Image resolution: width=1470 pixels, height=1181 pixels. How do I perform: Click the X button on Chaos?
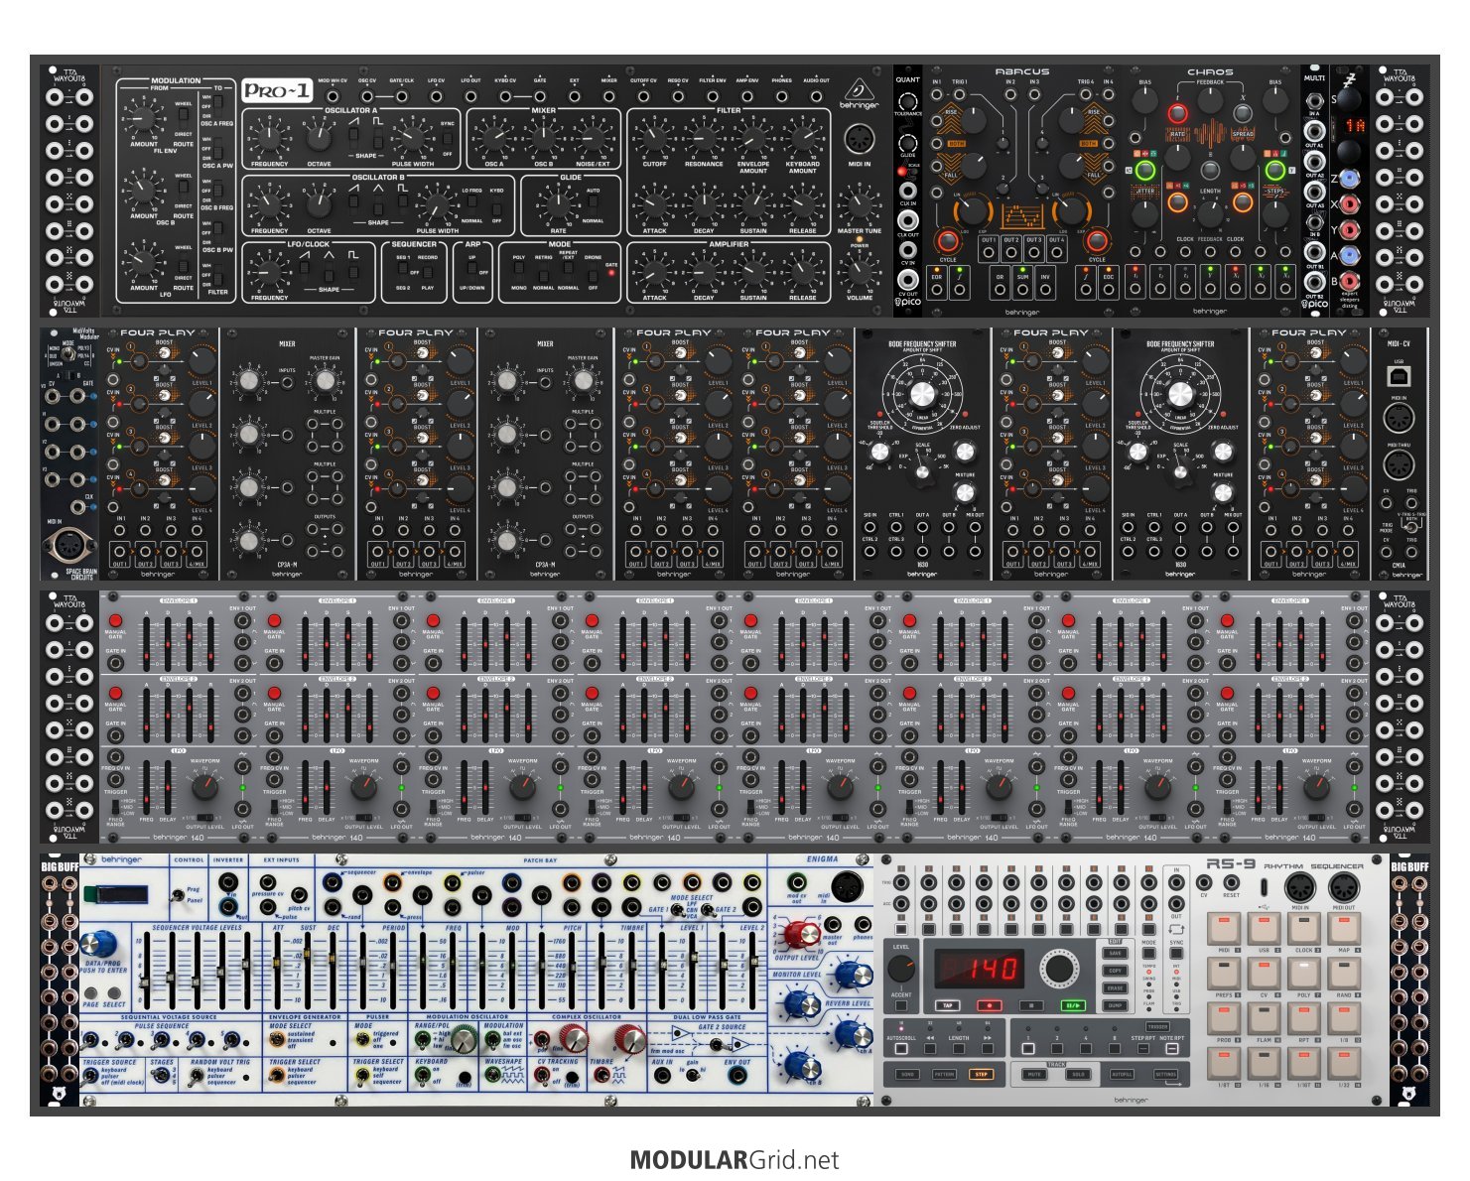pos(1243,113)
